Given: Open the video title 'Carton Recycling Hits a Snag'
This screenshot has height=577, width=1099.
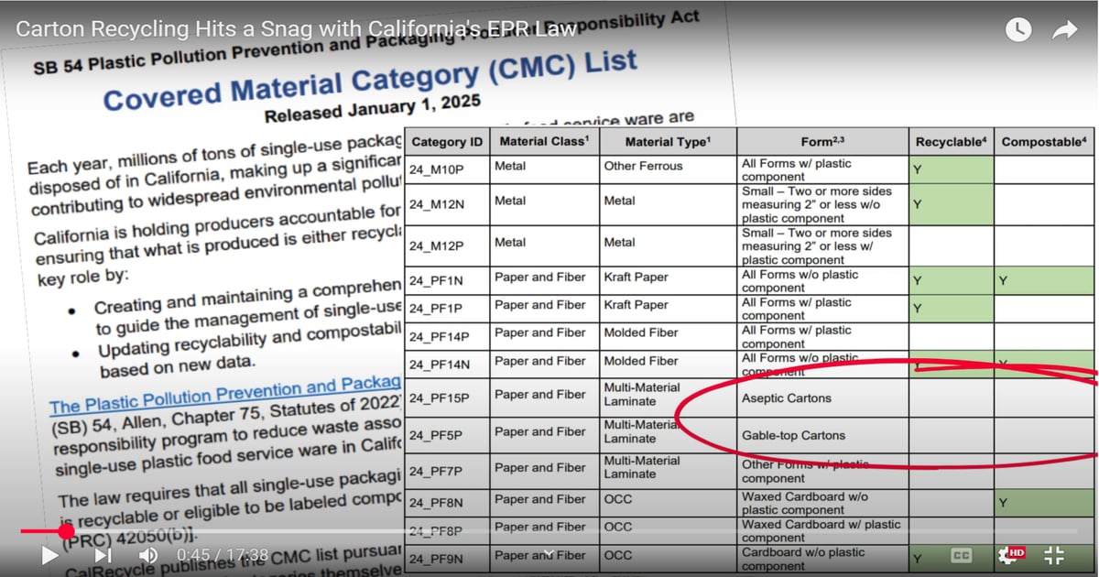Looking at the screenshot, I should coord(296,28).
